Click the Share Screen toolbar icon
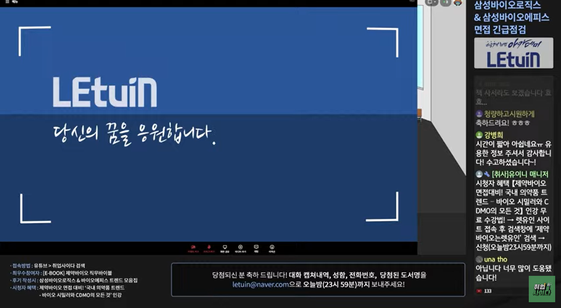This screenshot has height=308, width=561. point(225,247)
